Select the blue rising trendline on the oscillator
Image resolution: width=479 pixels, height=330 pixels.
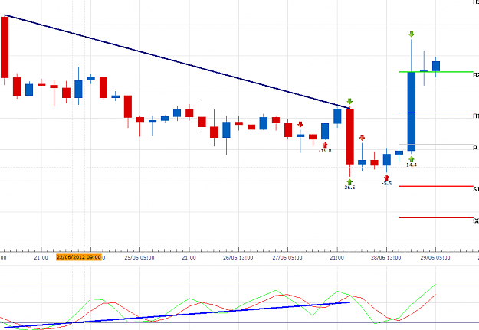(x=177, y=315)
